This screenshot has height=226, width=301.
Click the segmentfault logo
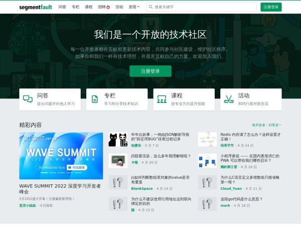pos(35,7)
